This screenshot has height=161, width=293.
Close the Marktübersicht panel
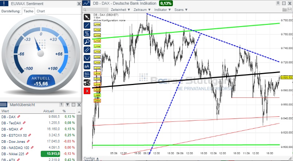(x=79, y=105)
